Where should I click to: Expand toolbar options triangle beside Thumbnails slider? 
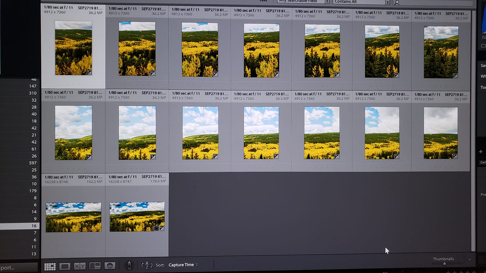[x=469, y=260]
